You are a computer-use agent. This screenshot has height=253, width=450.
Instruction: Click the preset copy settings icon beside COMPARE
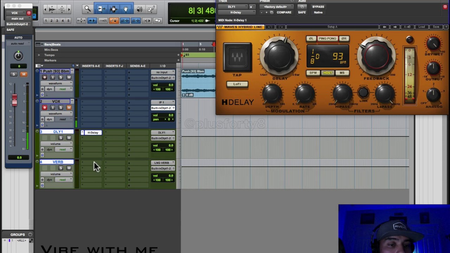(271, 12)
